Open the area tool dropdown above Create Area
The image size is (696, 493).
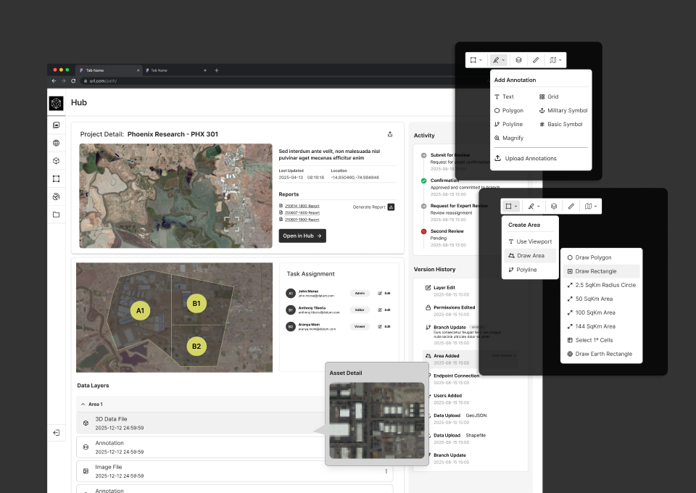tap(511, 207)
